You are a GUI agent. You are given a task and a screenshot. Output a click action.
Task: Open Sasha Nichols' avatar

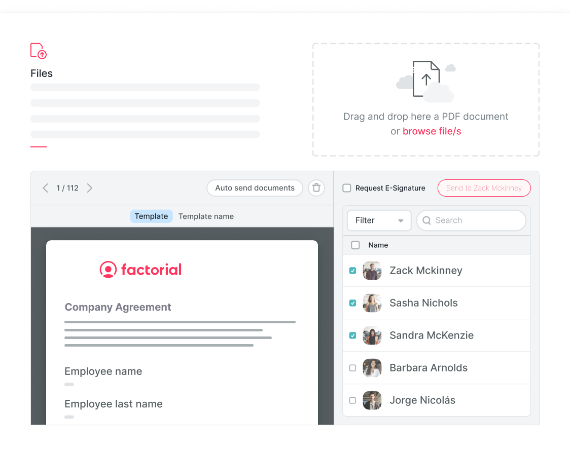pos(372,303)
